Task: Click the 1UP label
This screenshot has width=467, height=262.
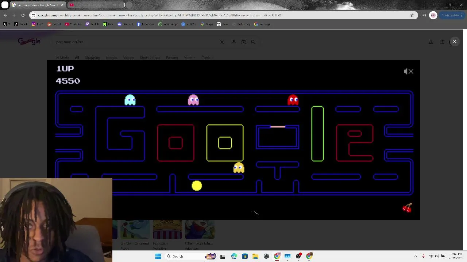Action: point(65,68)
